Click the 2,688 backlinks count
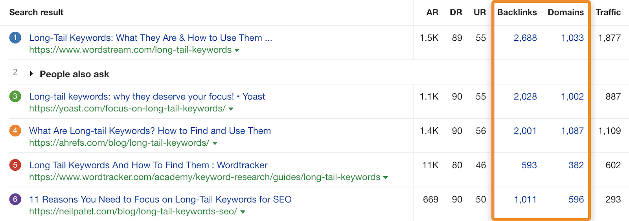Screen dimensions: 629x221 (x=525, y=38)
